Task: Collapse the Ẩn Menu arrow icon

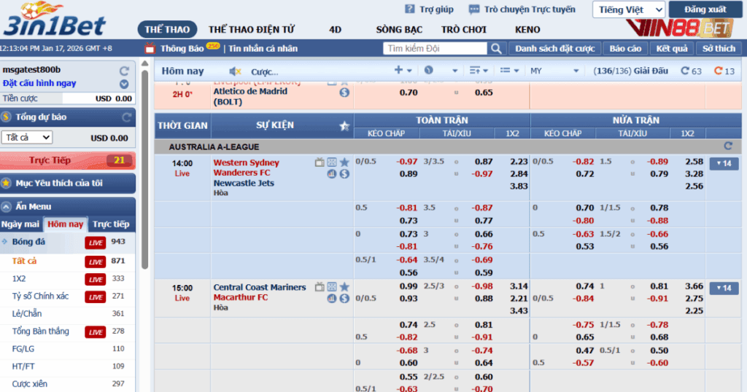Action: (x=7, y=206)
